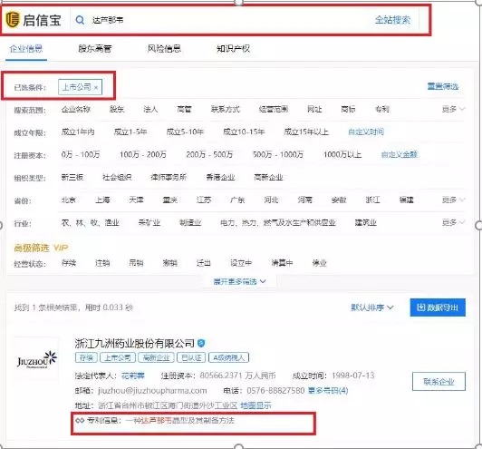Image resolution: width=482 pixels, height=449 pixels.
Task: Select the 成立1-5年 filter option
Action: (130, 132)
